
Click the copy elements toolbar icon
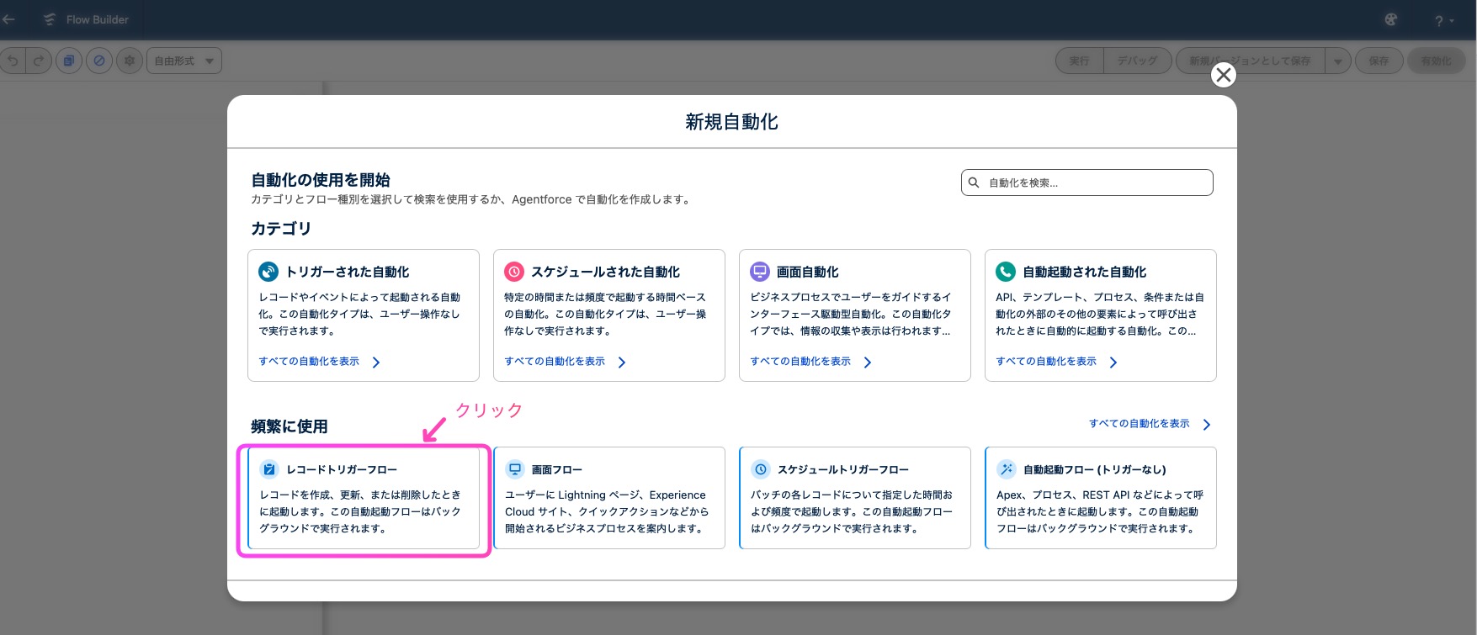pos(69,61)
